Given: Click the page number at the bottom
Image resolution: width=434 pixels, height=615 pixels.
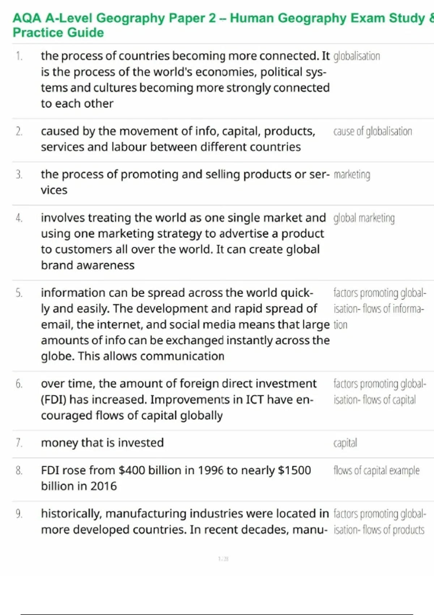Looking at the screenshot, I should [x=223, y=559].
